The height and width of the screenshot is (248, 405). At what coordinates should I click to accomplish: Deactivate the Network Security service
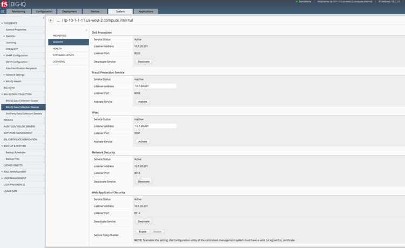pos(144,182)
